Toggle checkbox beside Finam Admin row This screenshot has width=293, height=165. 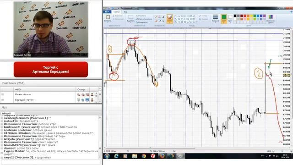click(x=2, y=94)
